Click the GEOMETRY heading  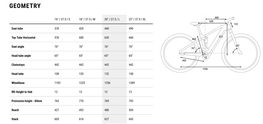click(x=25, y=6)
